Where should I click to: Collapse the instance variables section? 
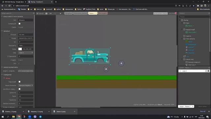pyautogui.click(x=2, y=67)
